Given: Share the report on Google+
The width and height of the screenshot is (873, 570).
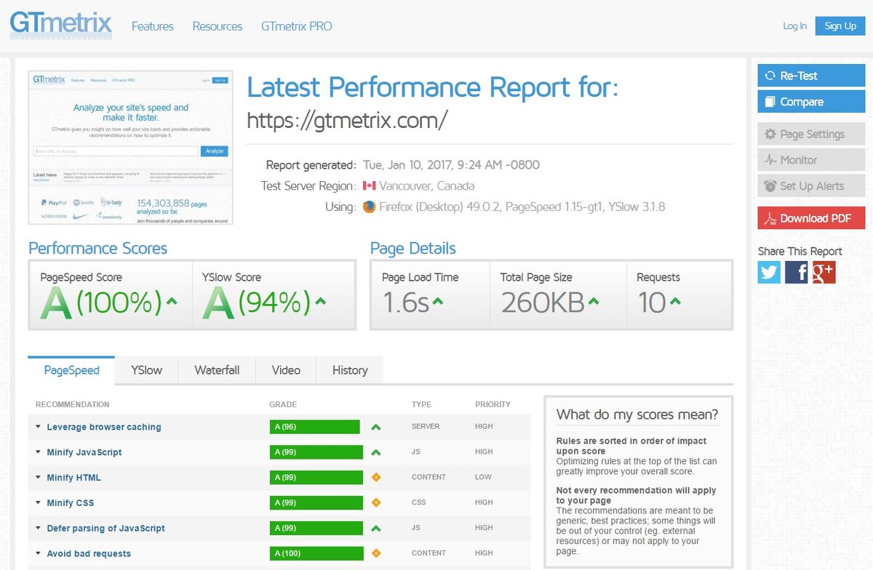Looking at the screenshot, I should 824,273.
